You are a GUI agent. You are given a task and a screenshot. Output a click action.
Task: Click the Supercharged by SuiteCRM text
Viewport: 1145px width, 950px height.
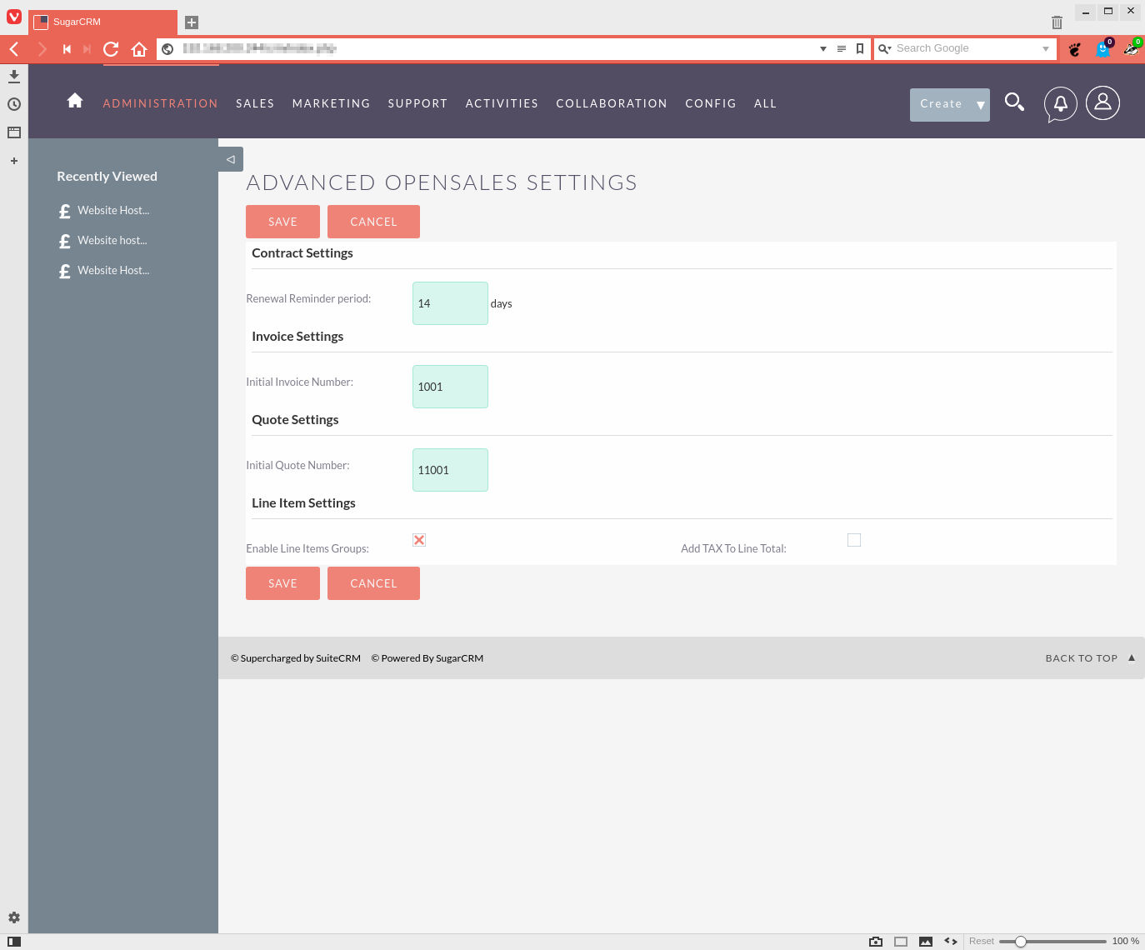point(296,658)
